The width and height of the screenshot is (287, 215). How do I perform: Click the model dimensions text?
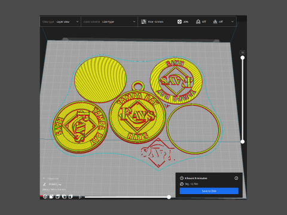point(54,189)
